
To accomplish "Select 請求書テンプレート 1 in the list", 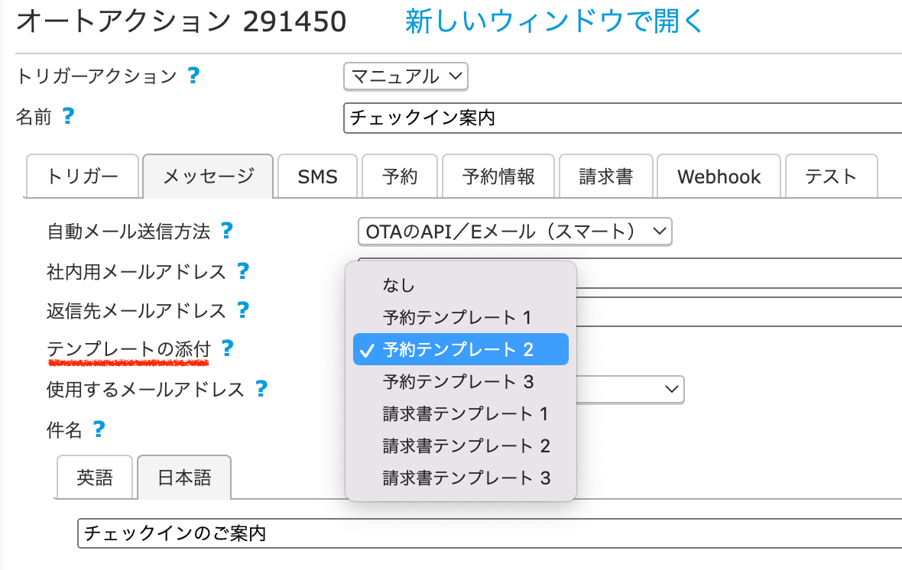I will coord(466,414).
